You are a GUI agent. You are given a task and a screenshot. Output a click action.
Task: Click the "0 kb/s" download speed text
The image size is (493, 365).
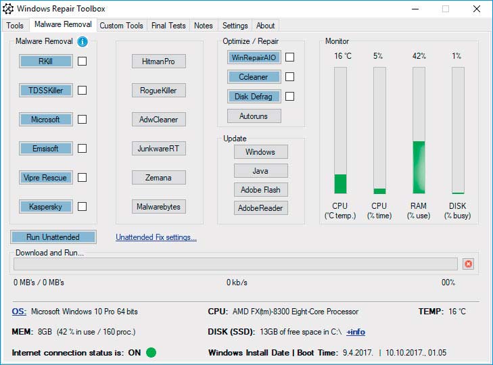click(x=237, y=283)
